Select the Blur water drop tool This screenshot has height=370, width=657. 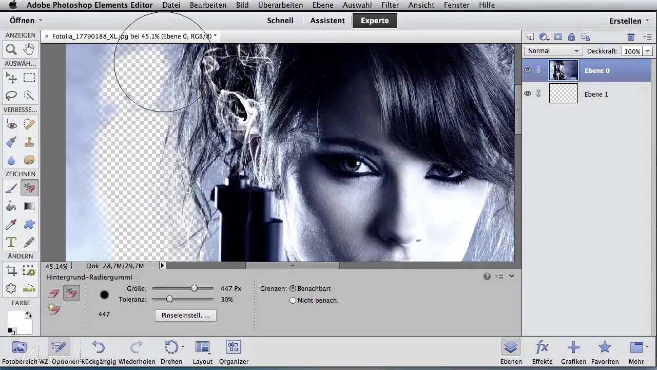11,160
